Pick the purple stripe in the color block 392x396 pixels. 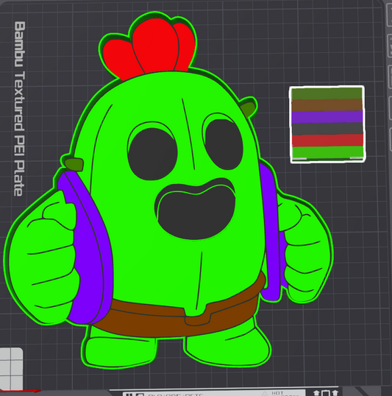click(327, 117)
